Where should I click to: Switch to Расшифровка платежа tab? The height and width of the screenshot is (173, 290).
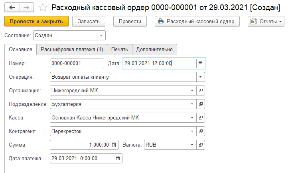(72, 50)
